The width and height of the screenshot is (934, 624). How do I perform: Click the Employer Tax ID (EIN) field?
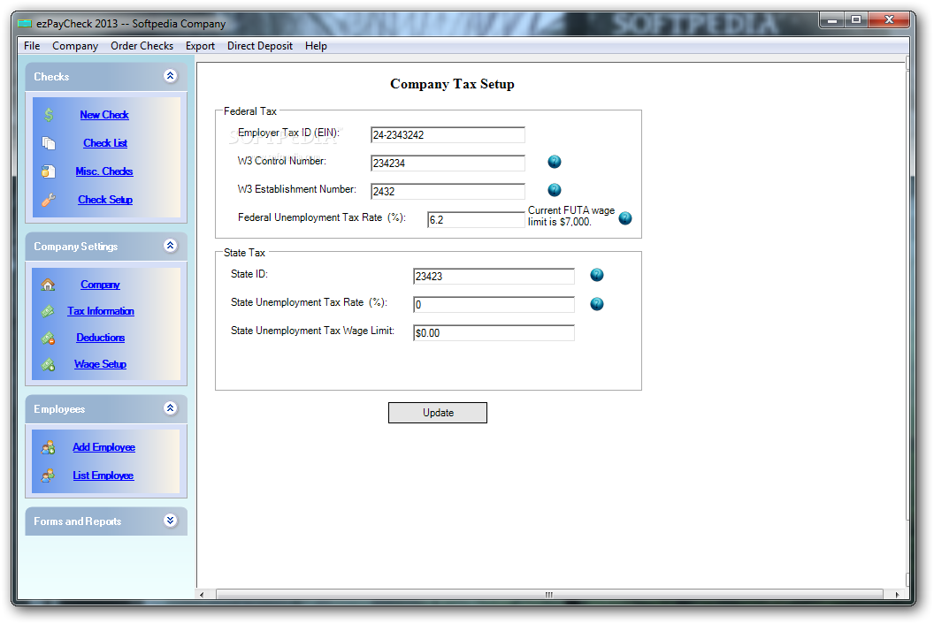point(448,135)
